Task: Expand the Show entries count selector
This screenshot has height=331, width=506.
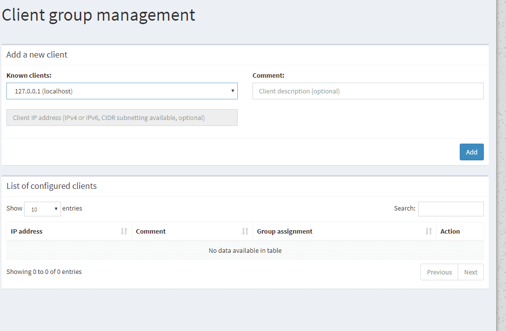Action: coord(42,209)
